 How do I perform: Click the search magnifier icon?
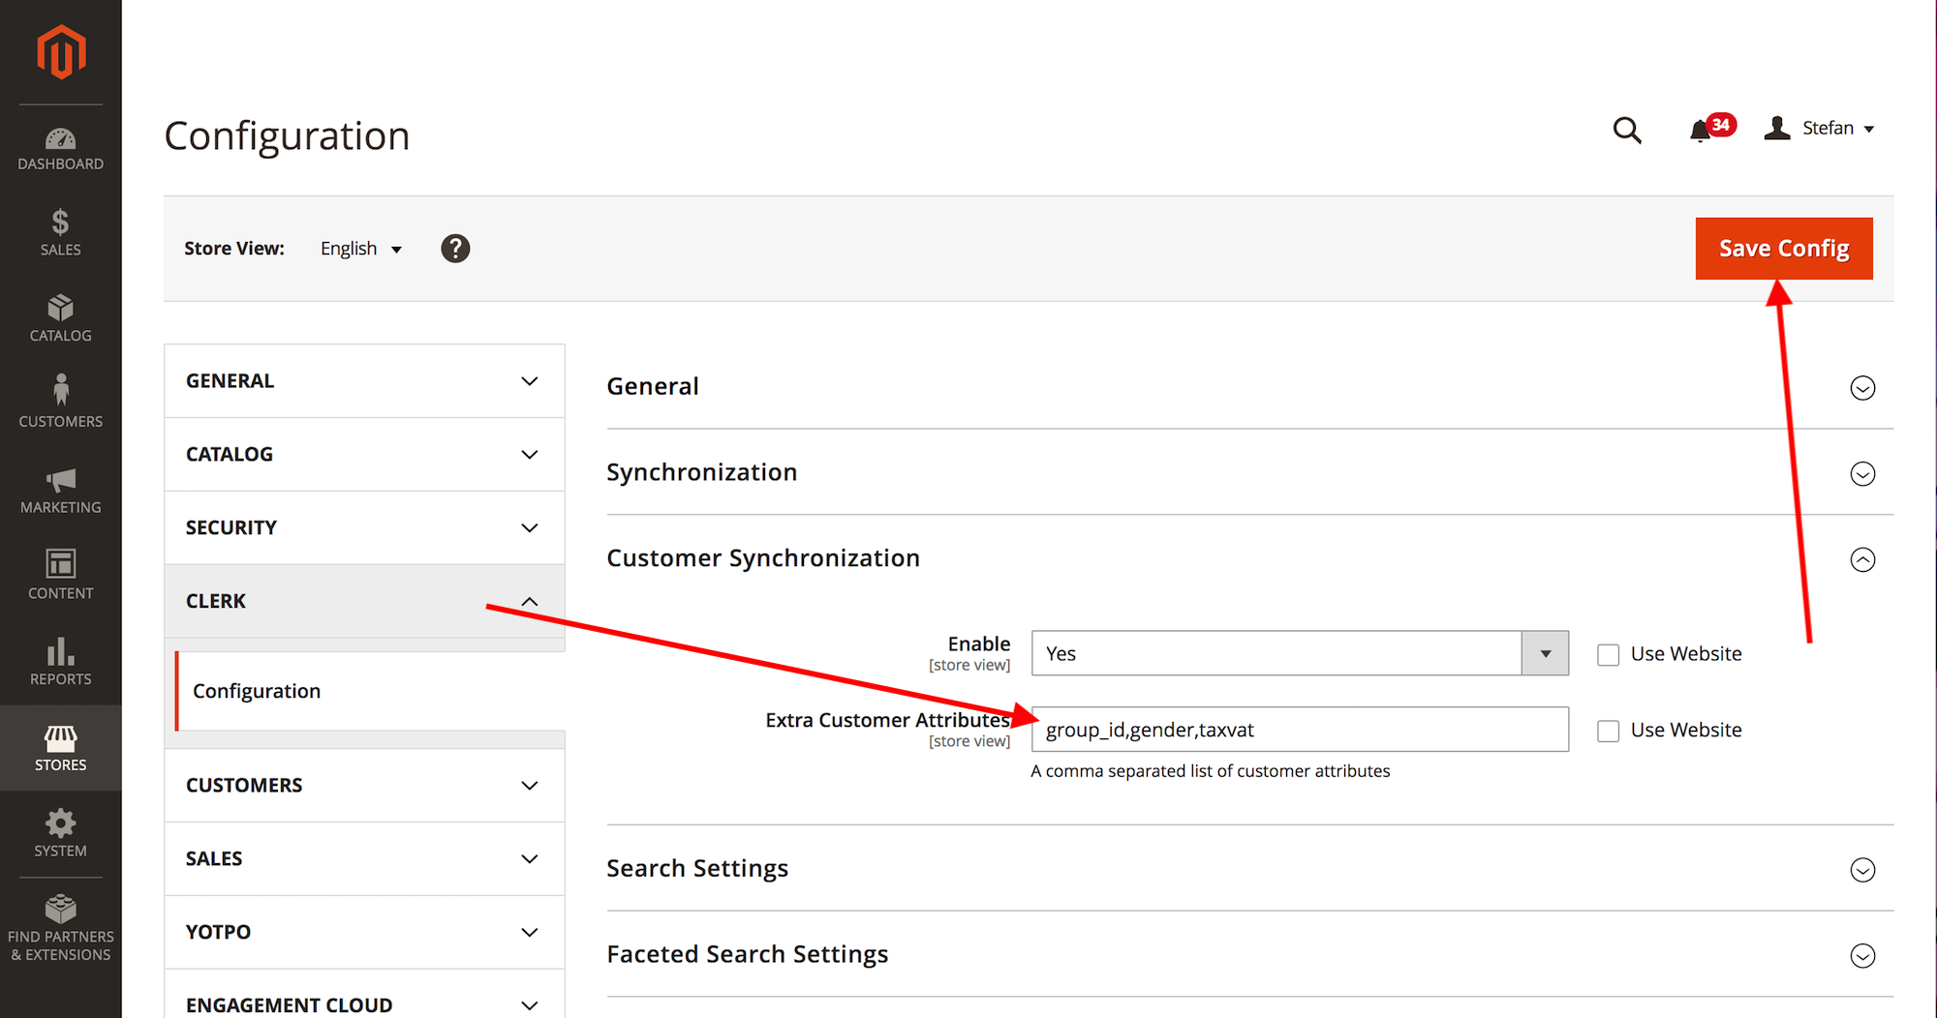point(1627,130)
